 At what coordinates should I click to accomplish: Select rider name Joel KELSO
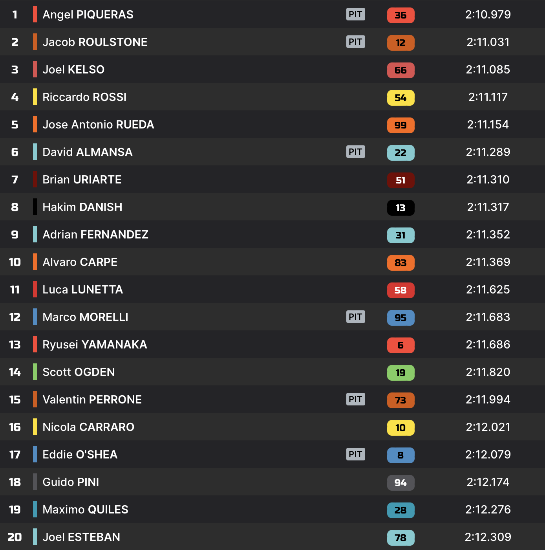[73, 70]
